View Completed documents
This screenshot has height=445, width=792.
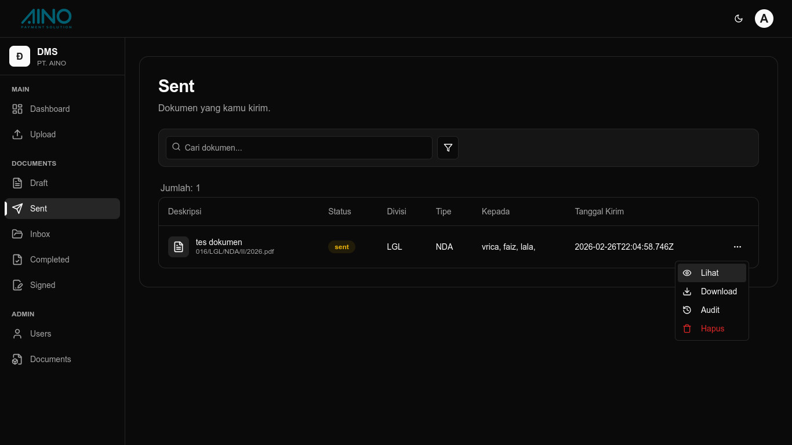coord(49,260)
